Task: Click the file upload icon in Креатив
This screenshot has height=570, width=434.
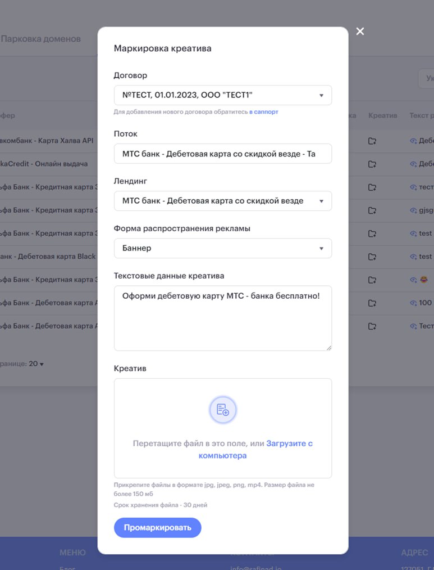Action: 223,410
